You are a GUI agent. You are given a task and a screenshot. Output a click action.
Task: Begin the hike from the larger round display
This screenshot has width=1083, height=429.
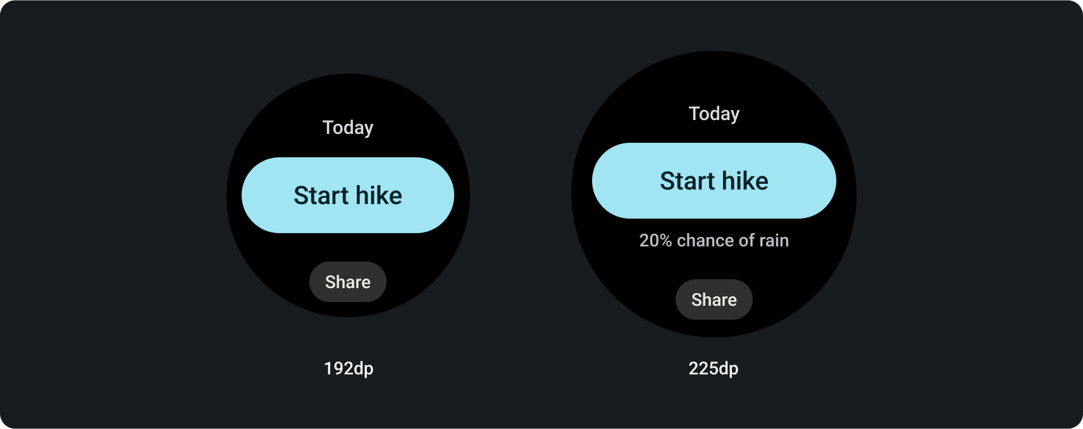point(714,181)
